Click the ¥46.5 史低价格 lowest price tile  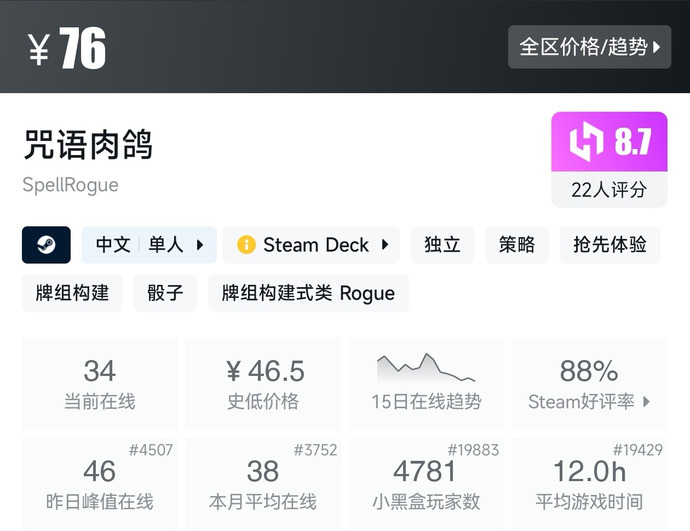pyautogui.click(x=263, y=382)
